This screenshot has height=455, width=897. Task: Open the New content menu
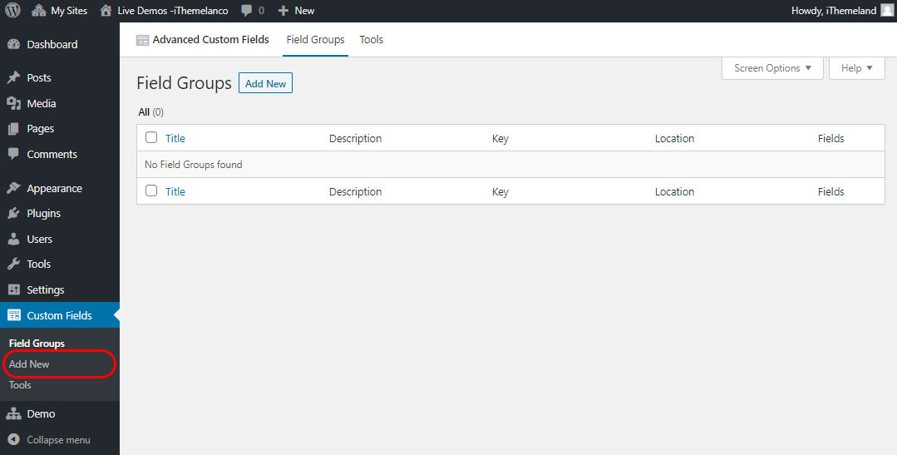tap(296, 10)
